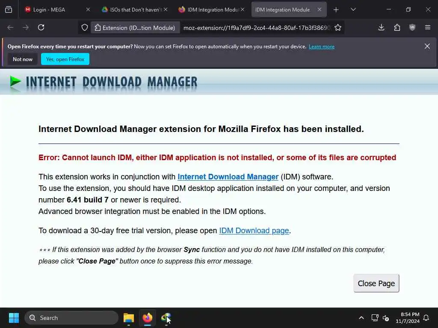Open the Firefox application hamburger menu
The width and height of the screenshot is (438, 328).
click(x=428, y=27)
